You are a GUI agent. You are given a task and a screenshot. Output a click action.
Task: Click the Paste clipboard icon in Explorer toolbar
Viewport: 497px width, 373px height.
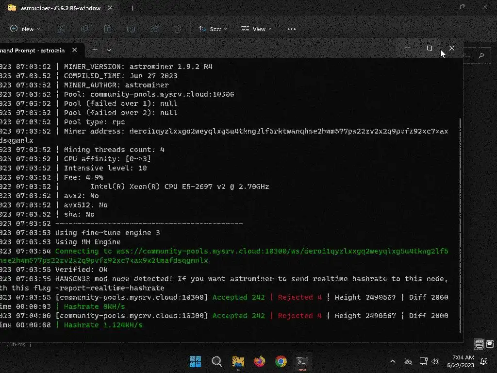(x=107, y=29)
